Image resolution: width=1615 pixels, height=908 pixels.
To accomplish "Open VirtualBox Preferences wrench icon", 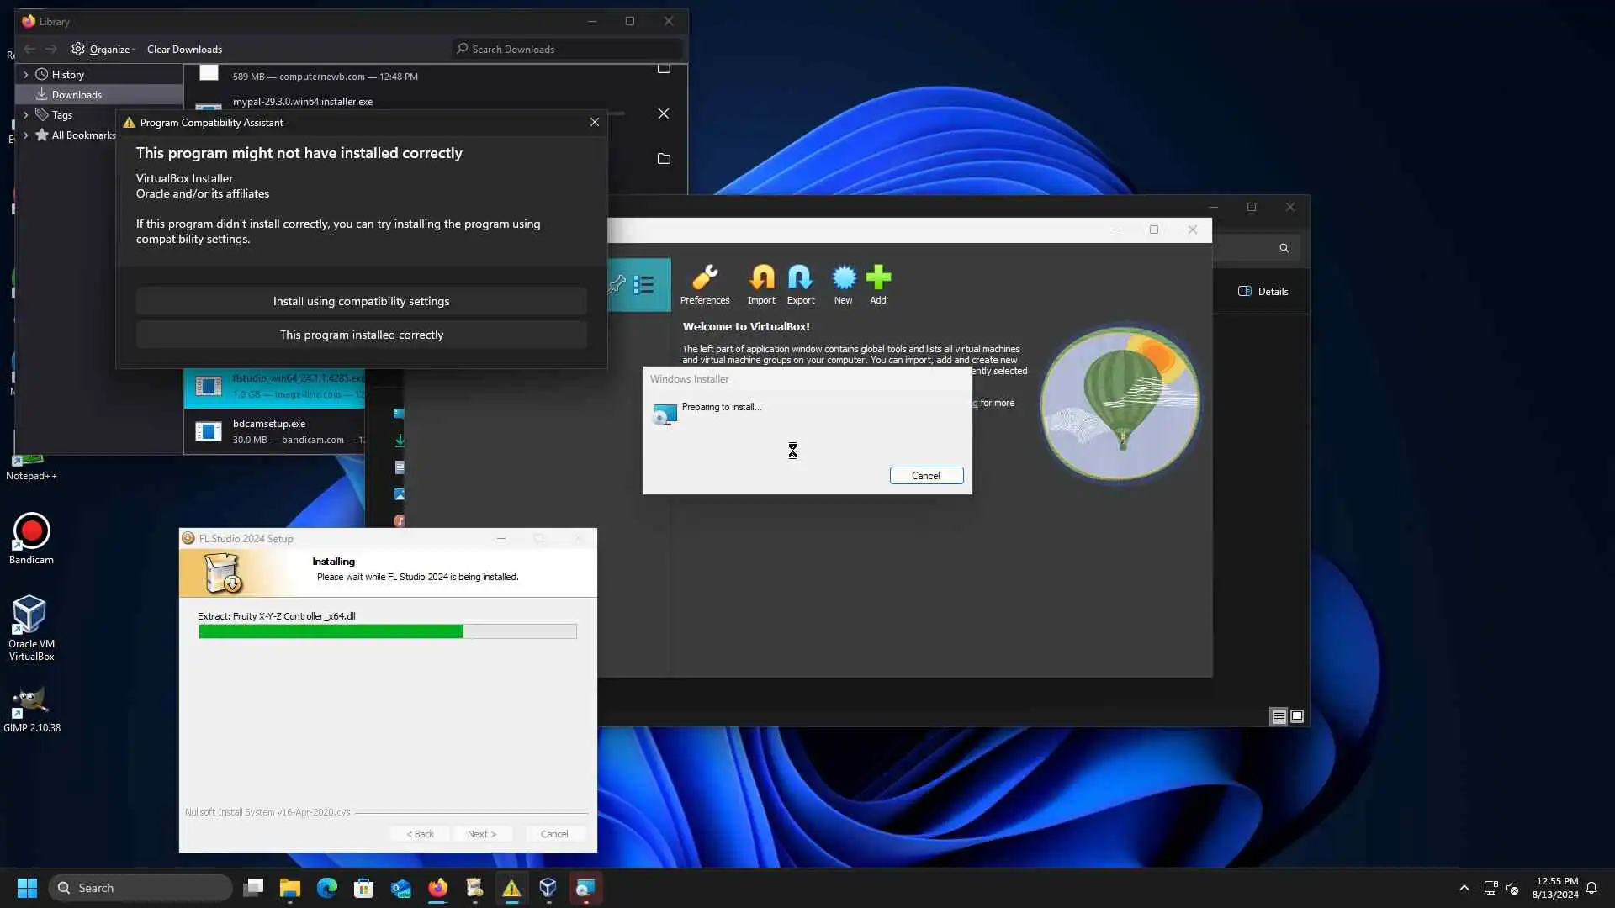I will (705, 278).
